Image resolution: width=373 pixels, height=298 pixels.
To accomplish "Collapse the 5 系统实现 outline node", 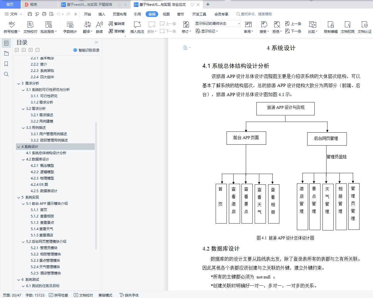I will pos(19,197).
